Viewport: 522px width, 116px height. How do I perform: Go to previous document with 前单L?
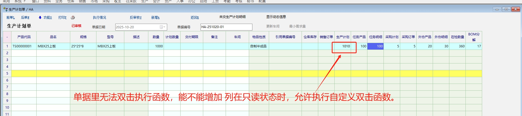coord(11,17)
